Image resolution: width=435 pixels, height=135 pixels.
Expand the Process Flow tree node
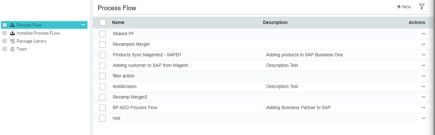4,25
